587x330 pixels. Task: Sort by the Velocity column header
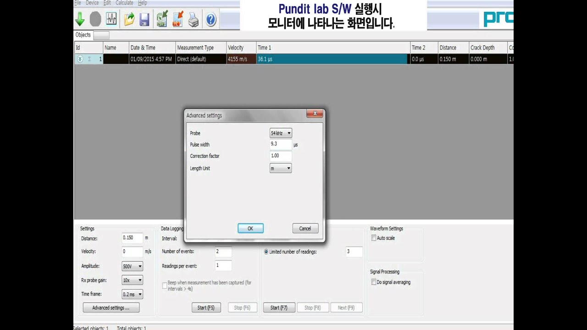coord(241,48)
